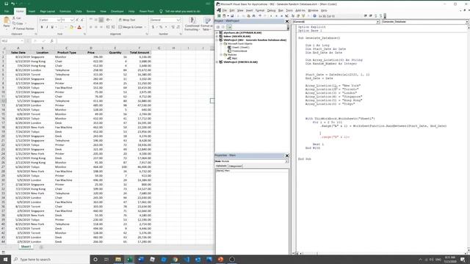Toggle center horizontal alignment in Excel
This screenshot has height=264, width=470.
click(x=95, y=27)
